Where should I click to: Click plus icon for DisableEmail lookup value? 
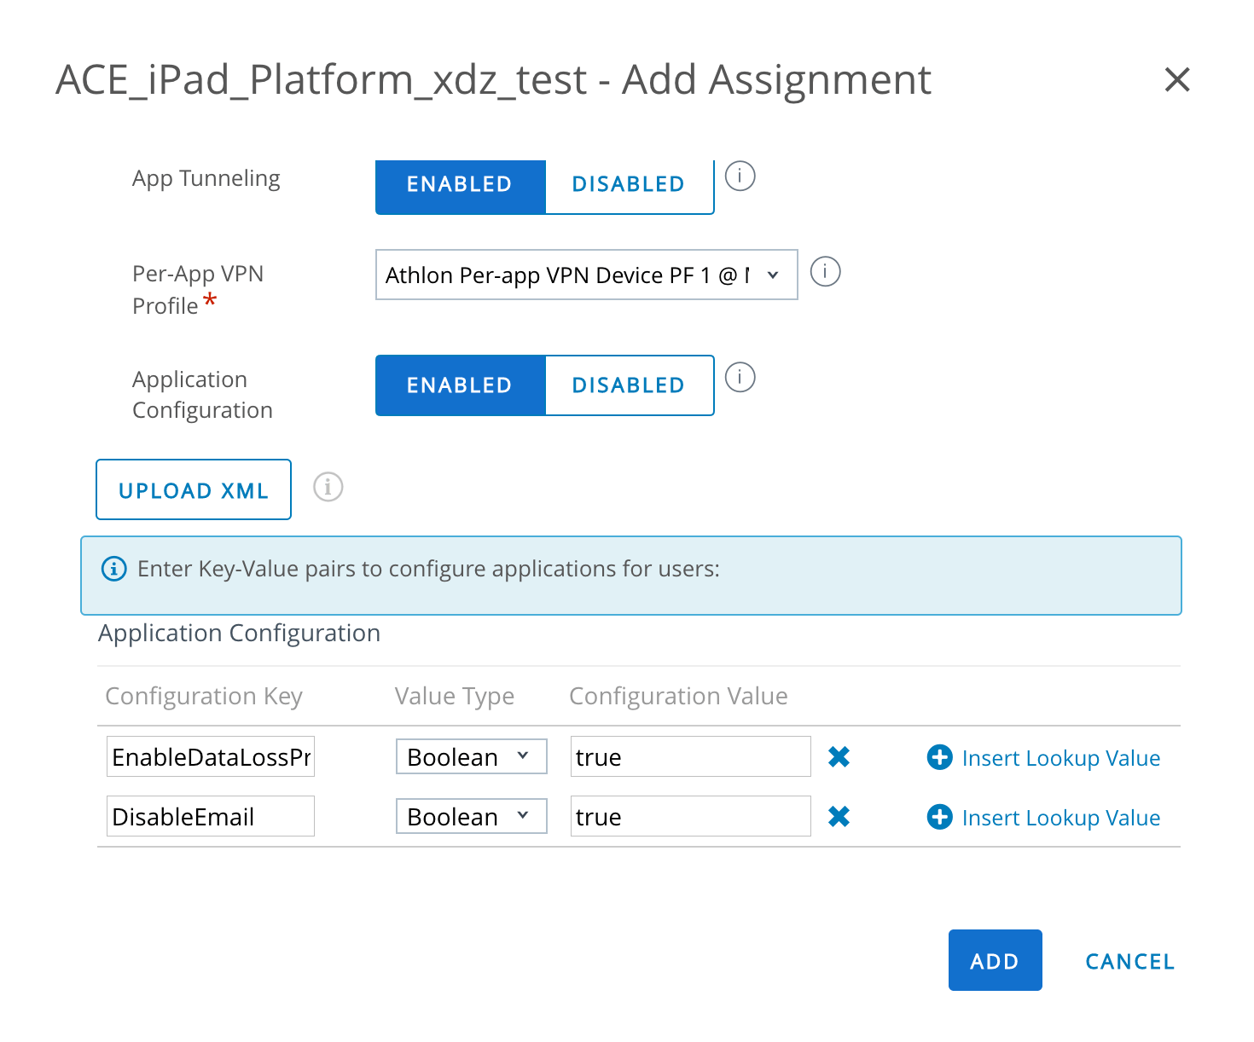[939, 817]
